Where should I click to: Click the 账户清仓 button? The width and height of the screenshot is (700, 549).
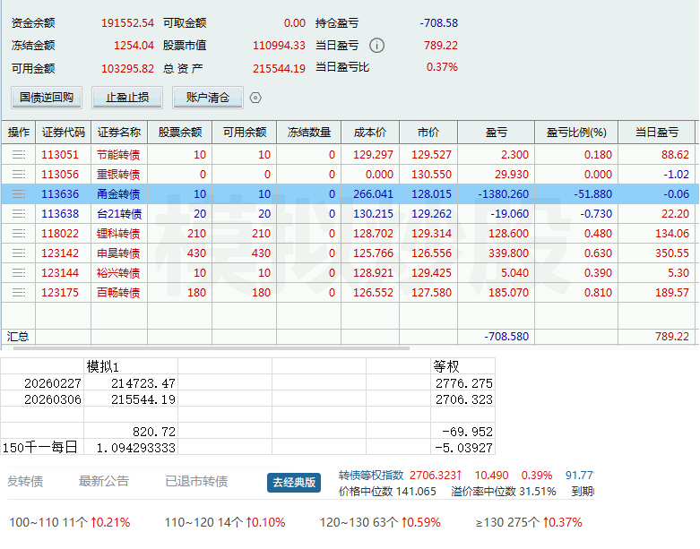click(208, 98)
